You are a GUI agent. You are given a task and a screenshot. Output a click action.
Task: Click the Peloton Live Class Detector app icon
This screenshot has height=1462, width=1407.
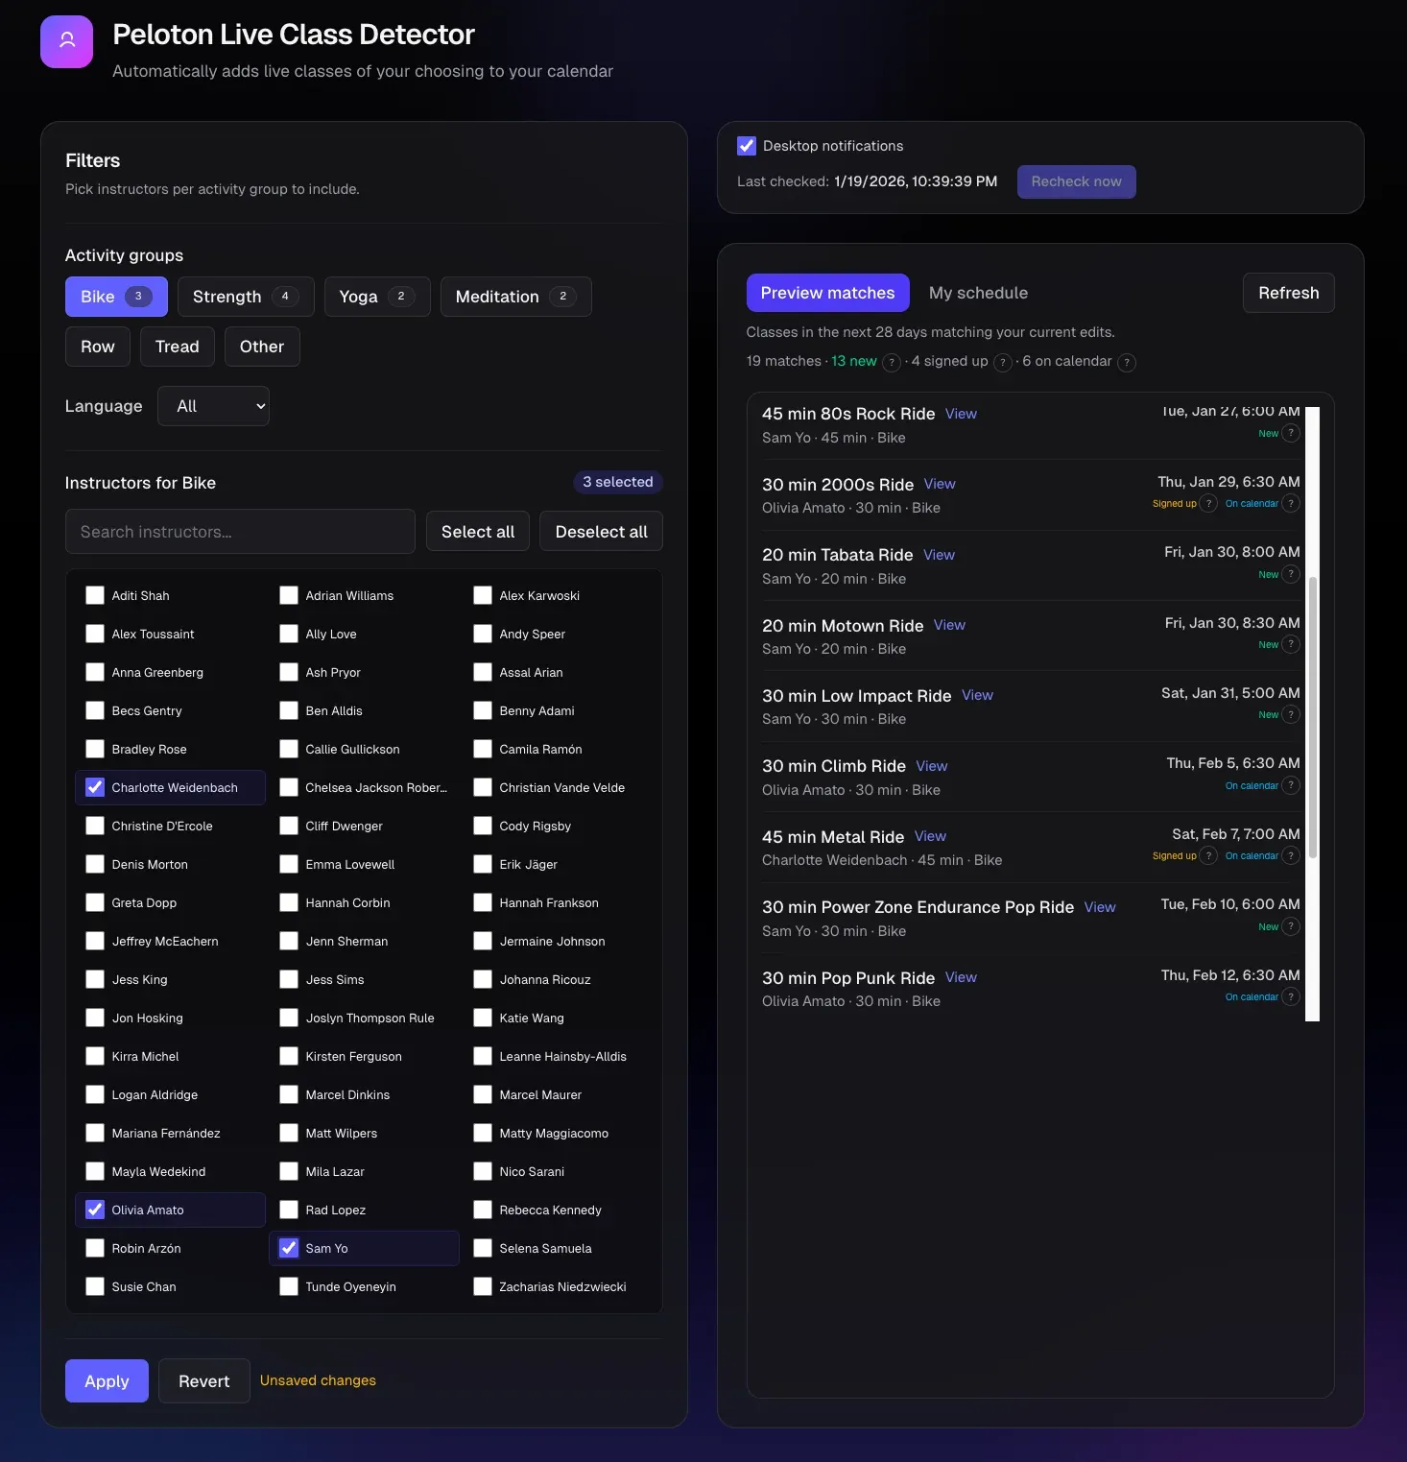click(66, 41)
